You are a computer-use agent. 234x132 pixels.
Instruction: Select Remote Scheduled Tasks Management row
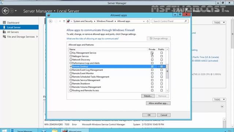pyautogui.click(x=117, y=77)
